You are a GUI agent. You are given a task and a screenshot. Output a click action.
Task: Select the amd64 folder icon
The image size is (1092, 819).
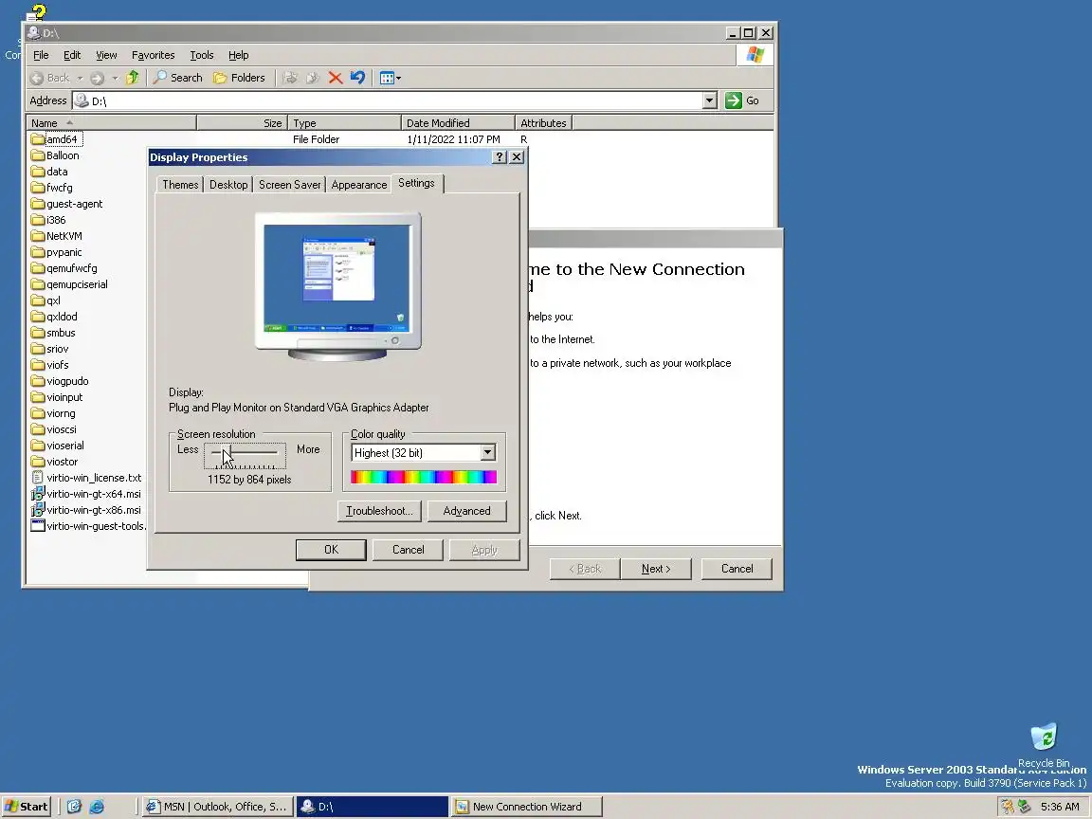(38, 139)
